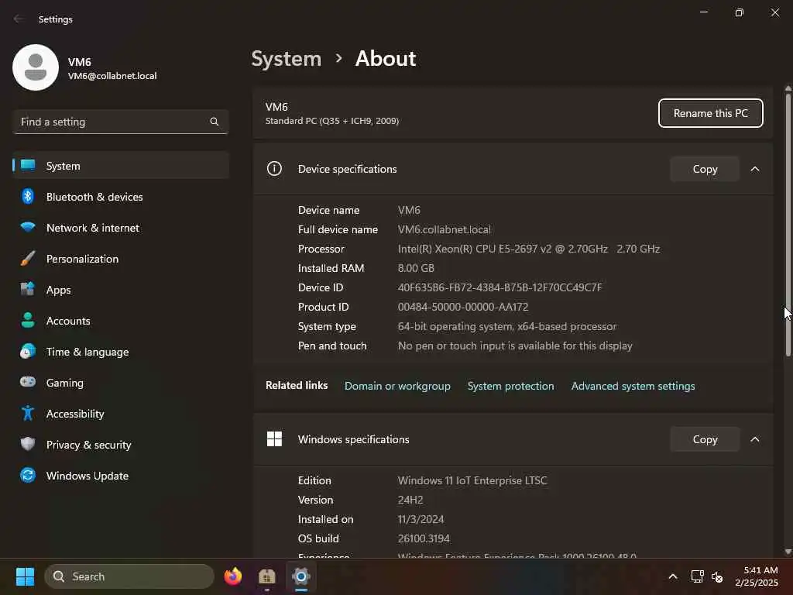Click the Installed RAM value 8.00 GB
793x595 pixels.
(416, 268)
